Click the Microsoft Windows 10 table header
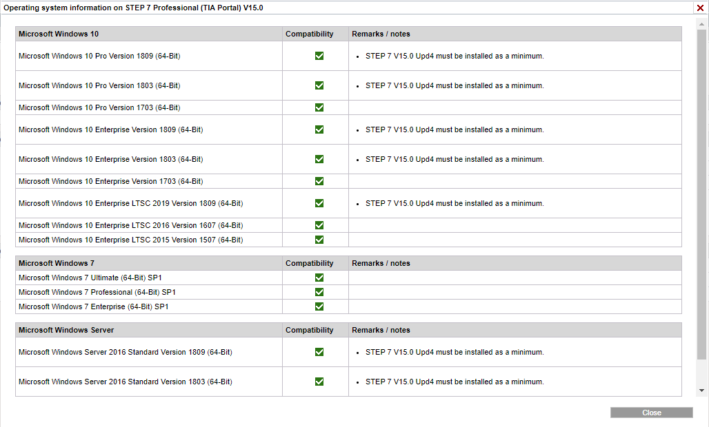 pyautogui.click(x=59, y=34)
